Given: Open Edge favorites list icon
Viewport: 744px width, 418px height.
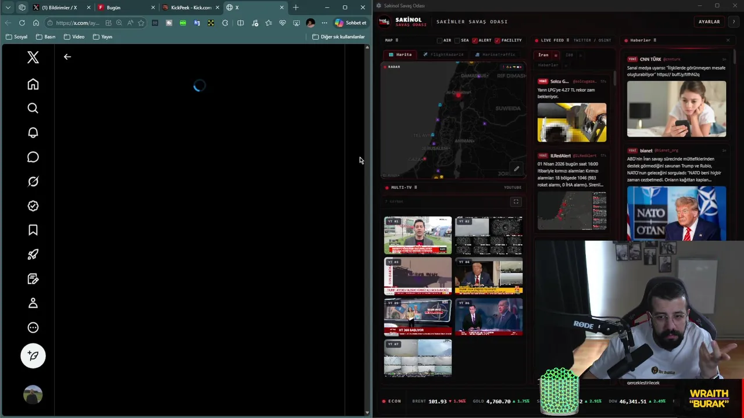Looking at the screenshot, I should [x=269, y=23].
